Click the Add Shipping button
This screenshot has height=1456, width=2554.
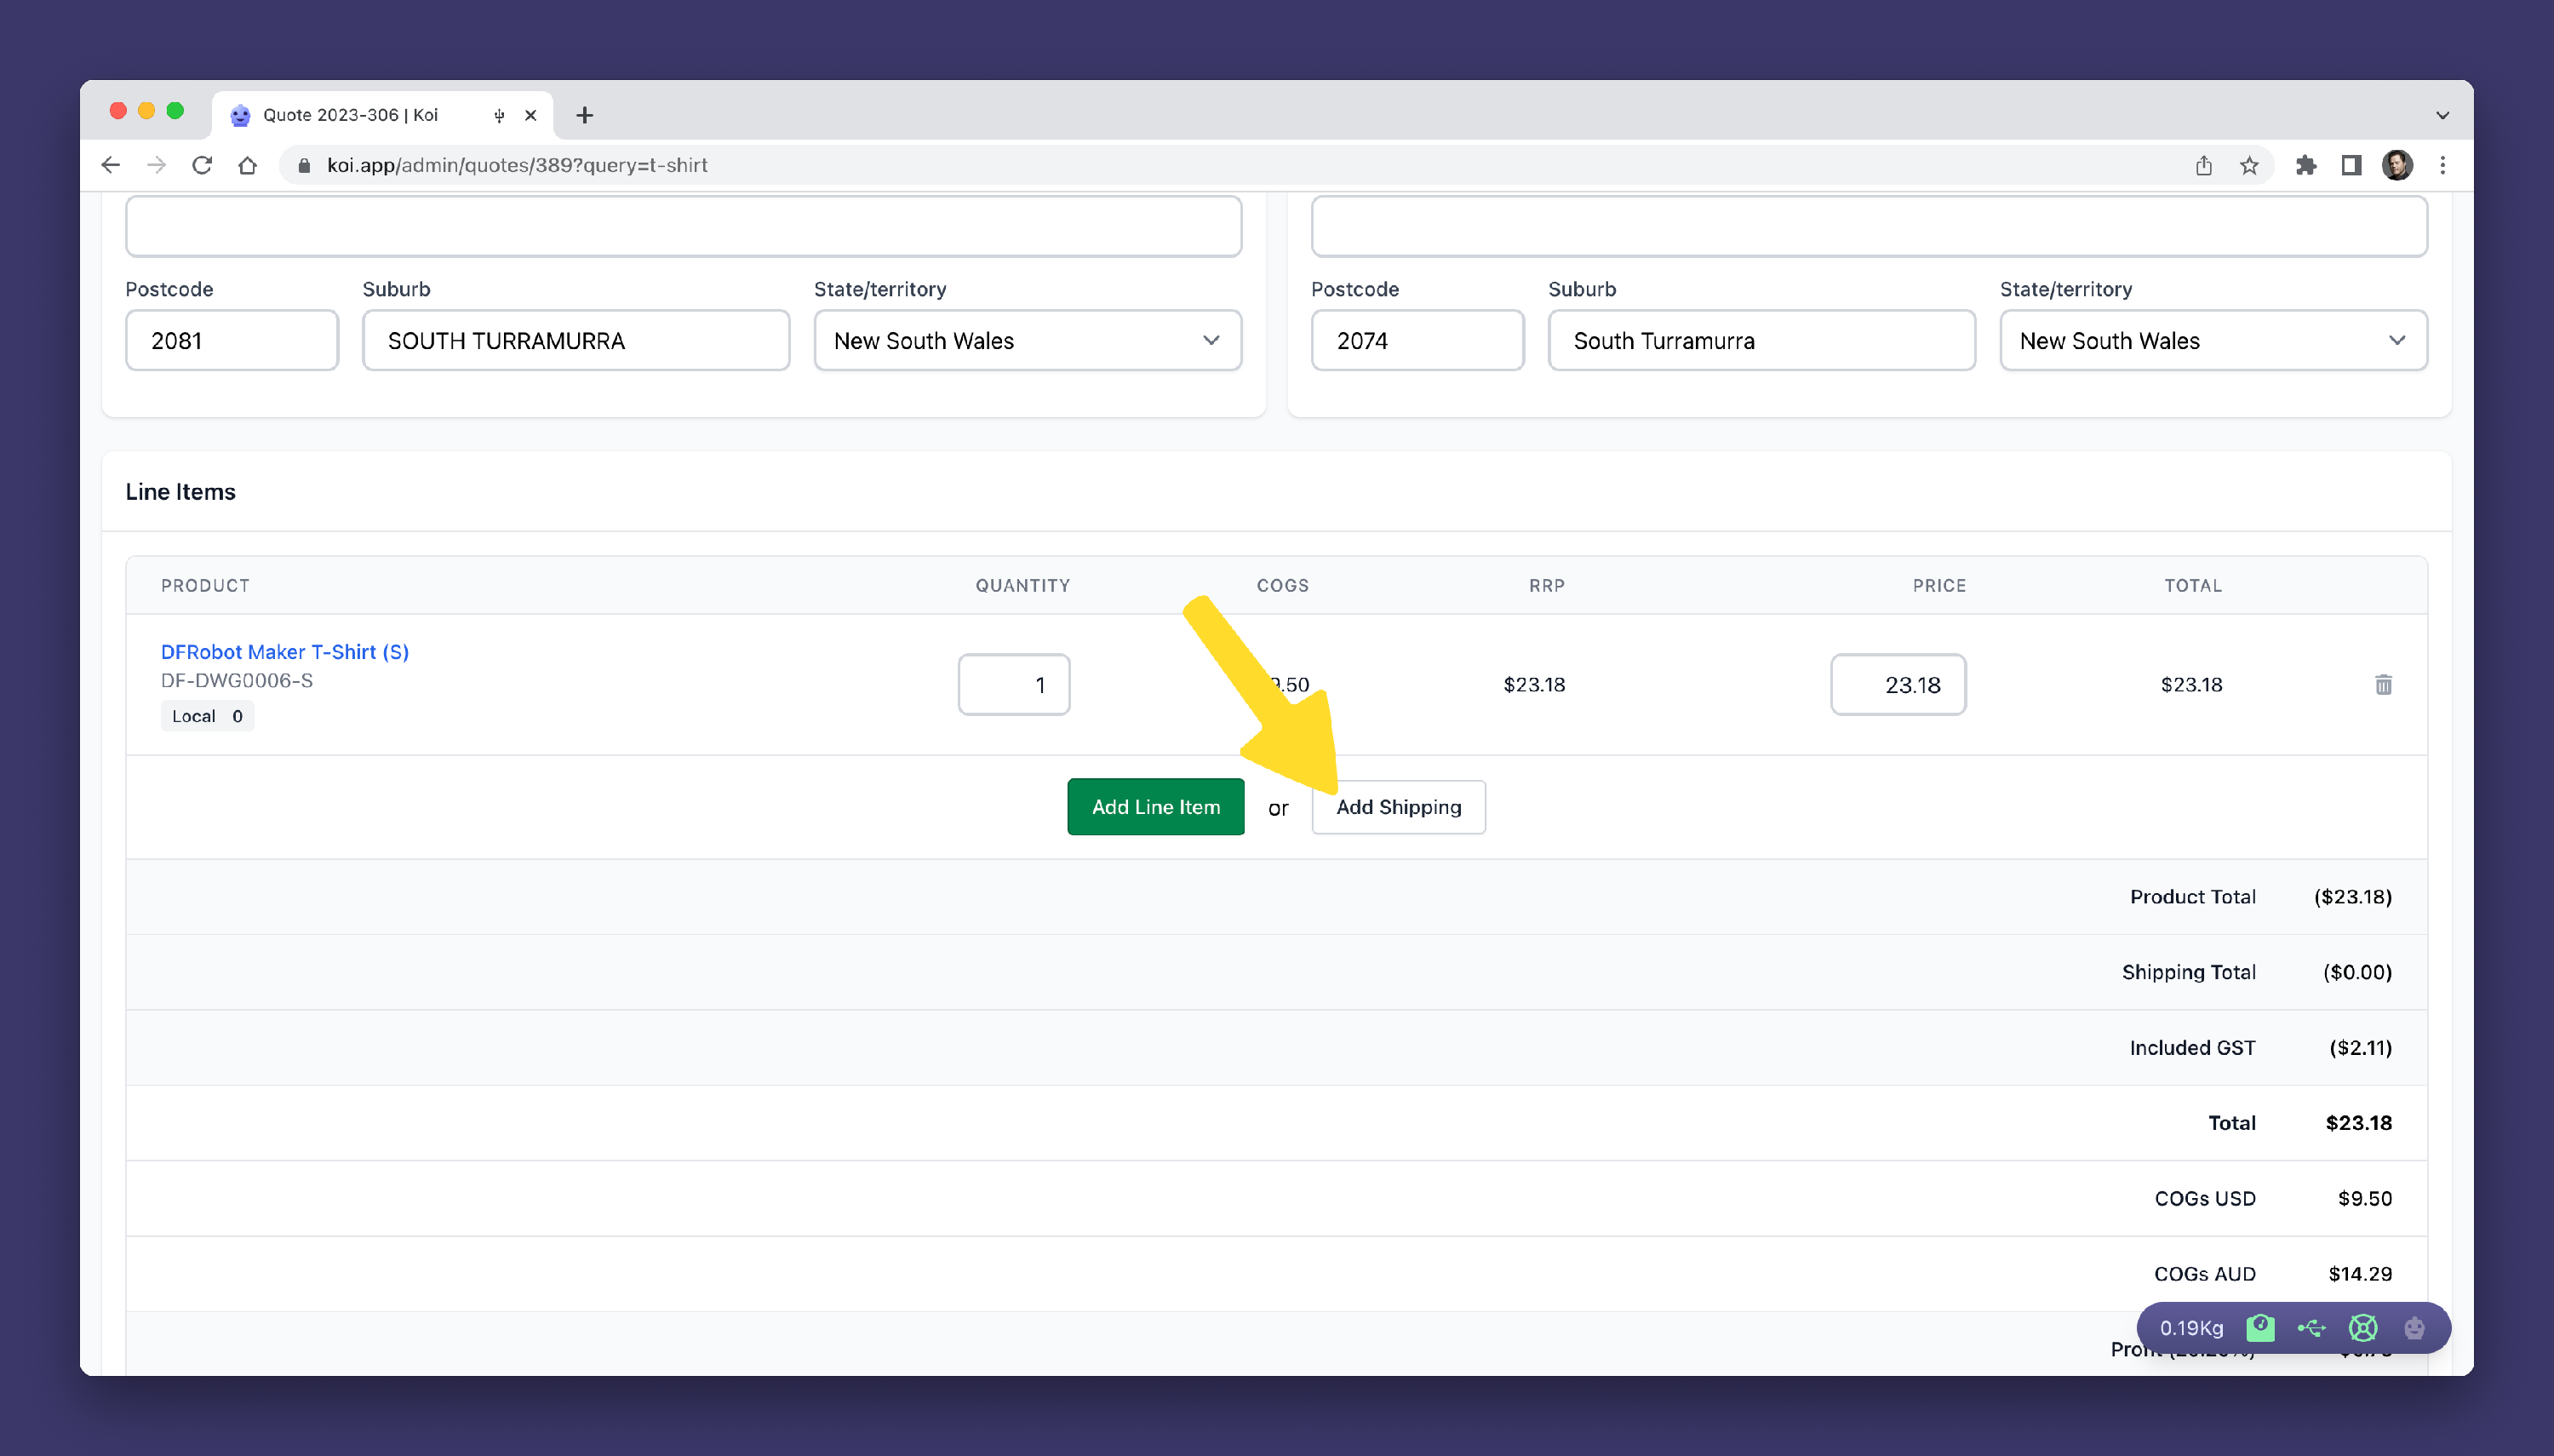tap(1397, 807)
